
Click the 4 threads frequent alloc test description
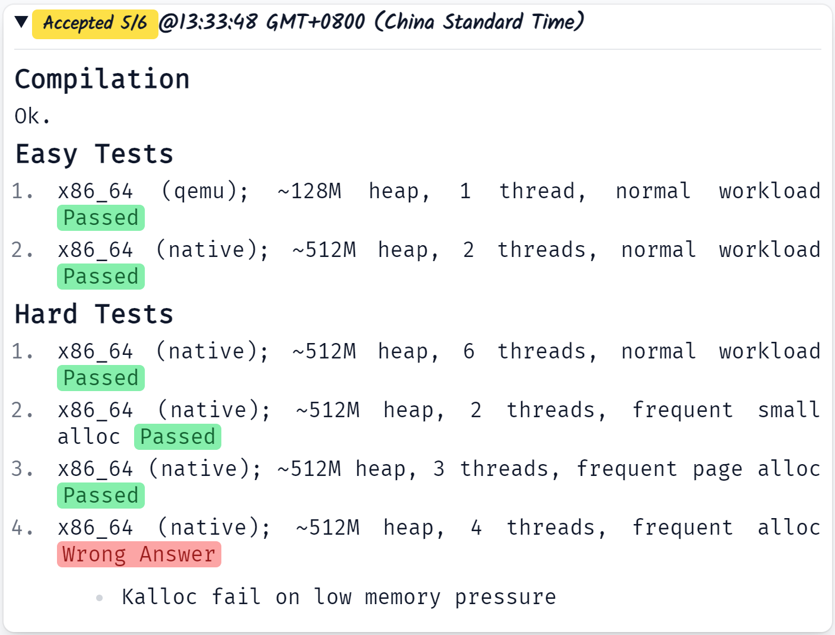tap(439, 528)
